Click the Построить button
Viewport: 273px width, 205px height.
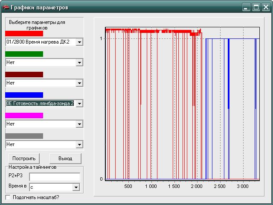(x=24, y=158)
